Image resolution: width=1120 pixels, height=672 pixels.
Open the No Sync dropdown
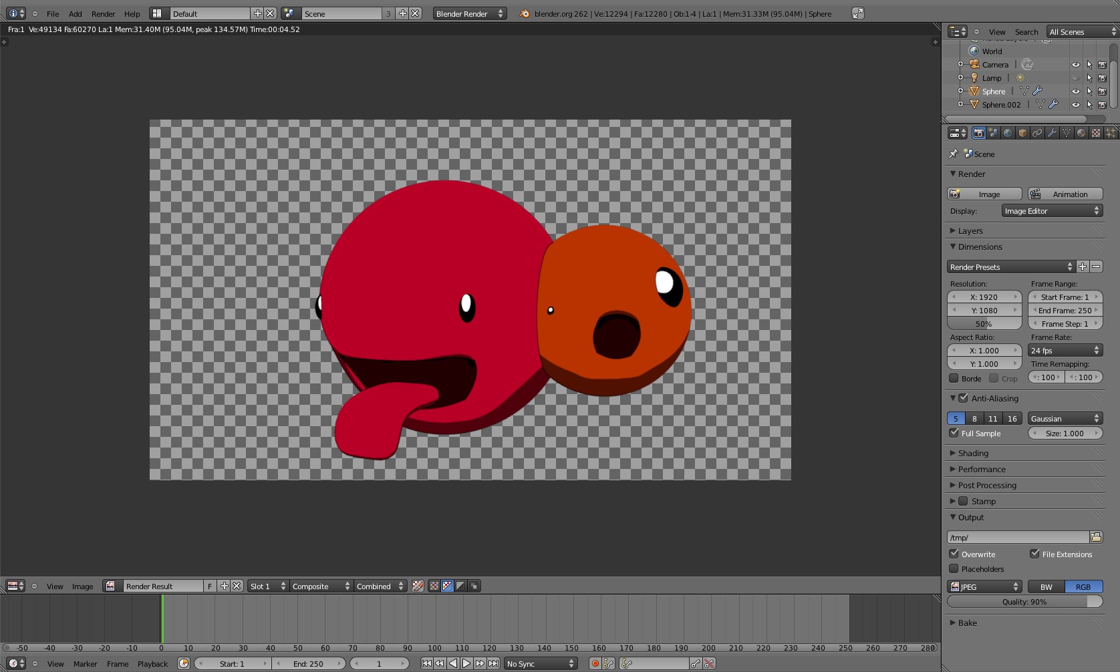point(541,663)
